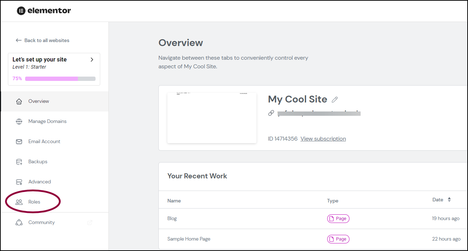Screen dimensions: 468x251
Task: Click Page badge in Sample Home Page row
Action: click(x=338, y=239)
